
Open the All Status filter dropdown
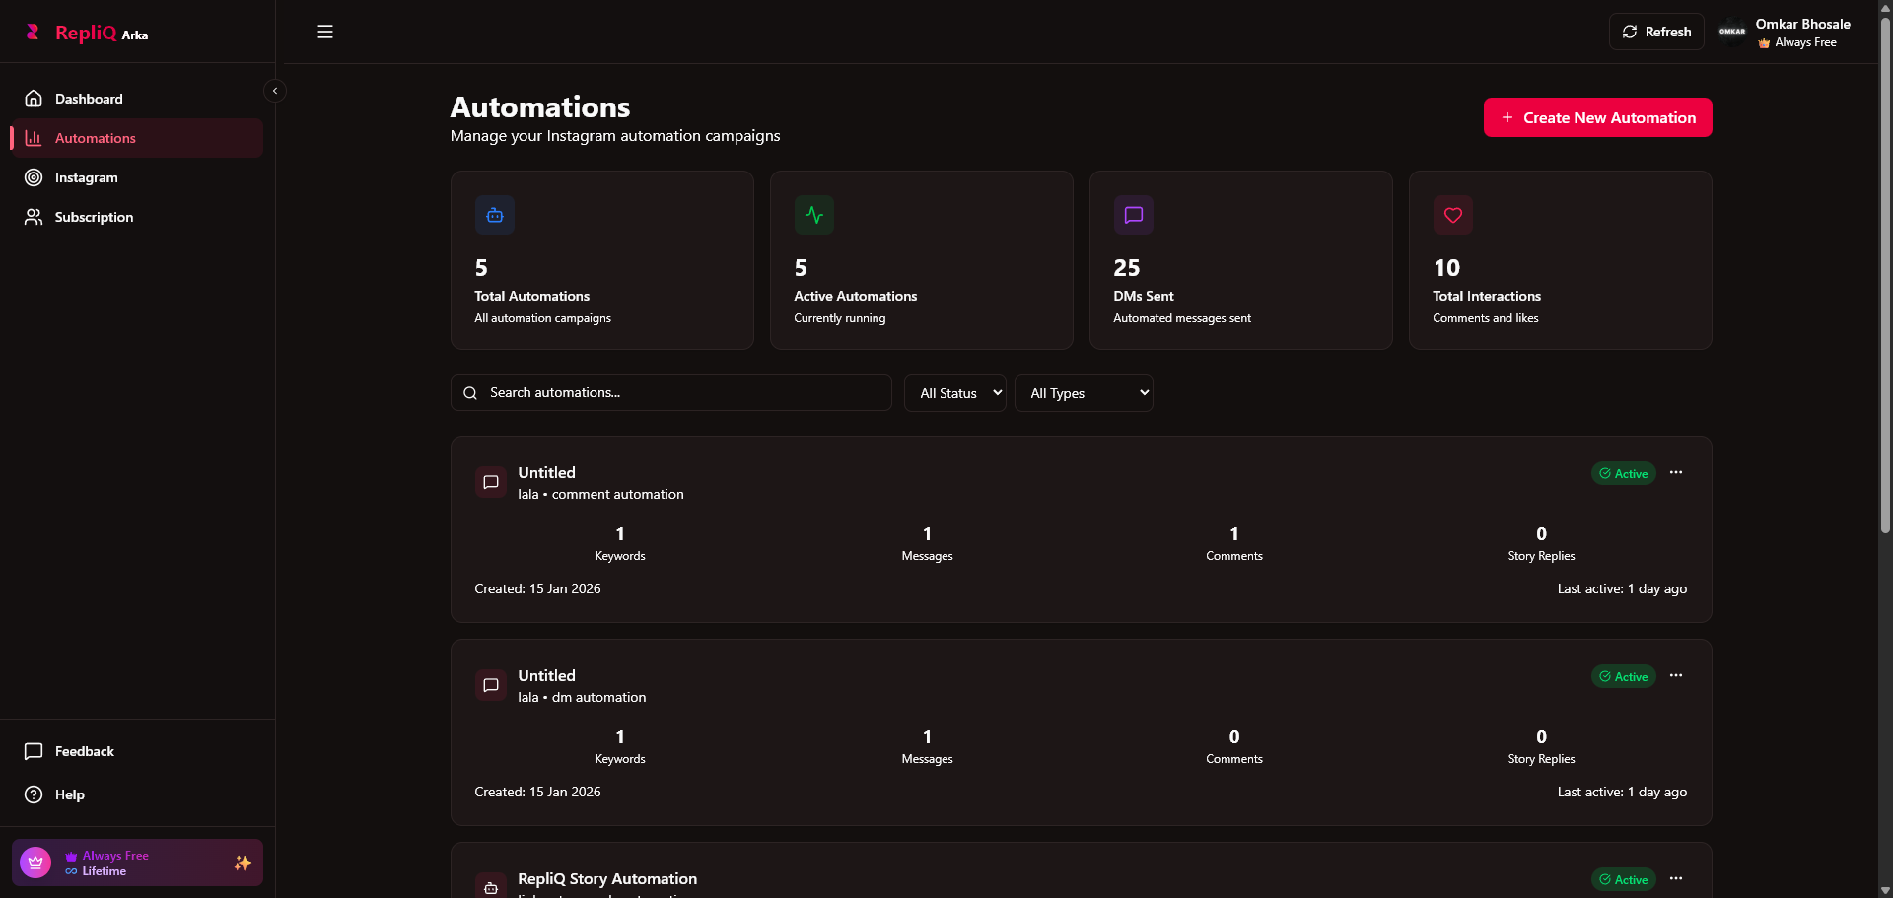[x=954, y=393]
